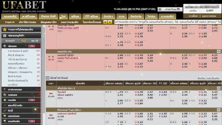
Task: Toggle hide blue menu panel
Action: [x=21, y=35]
